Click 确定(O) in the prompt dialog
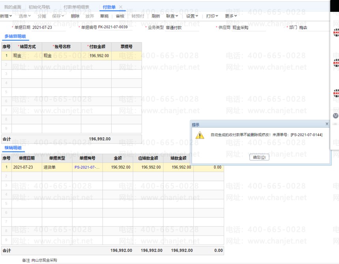The height and width of the screenshot is (264, 339). (x=259, y=157)
